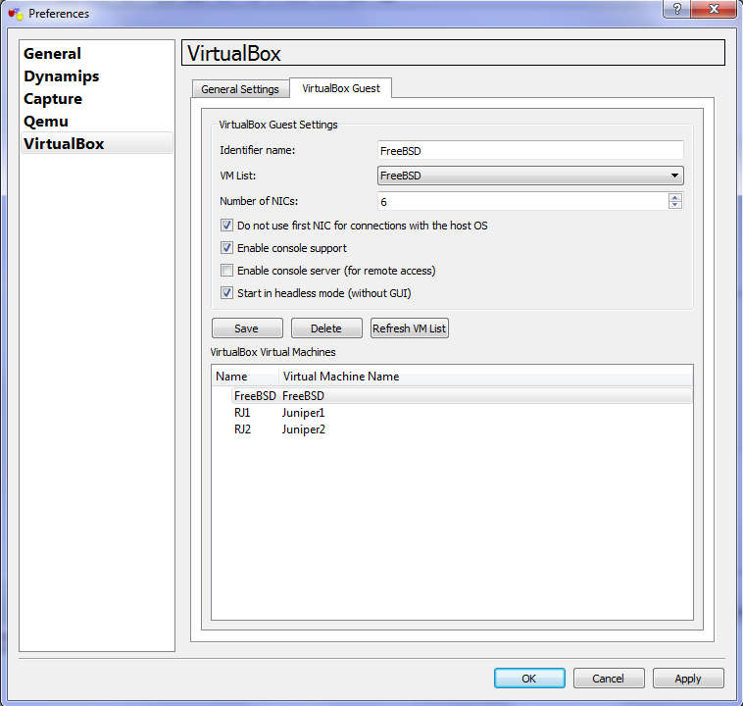The image size is (743, 706).
Task: Open the Qemu preferences section
Action: point(97,122)
